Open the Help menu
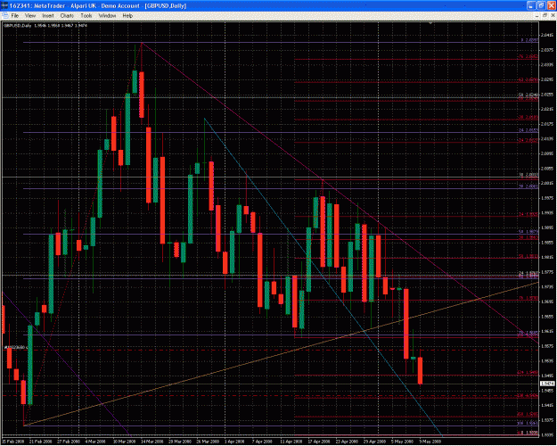557x446 pixels. pos(127,16)
